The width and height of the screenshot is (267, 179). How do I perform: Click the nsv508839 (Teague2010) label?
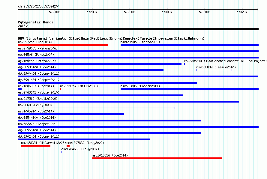(216, 67)
